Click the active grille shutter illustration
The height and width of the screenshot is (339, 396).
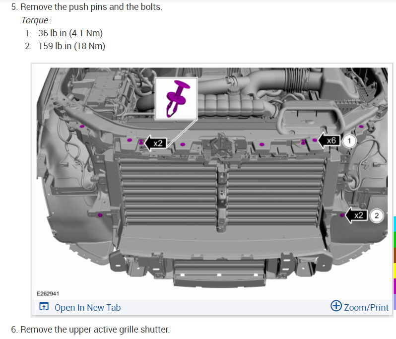tap(212, 177)
